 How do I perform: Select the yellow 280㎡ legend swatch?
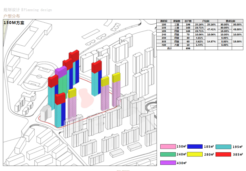[195, 154]
